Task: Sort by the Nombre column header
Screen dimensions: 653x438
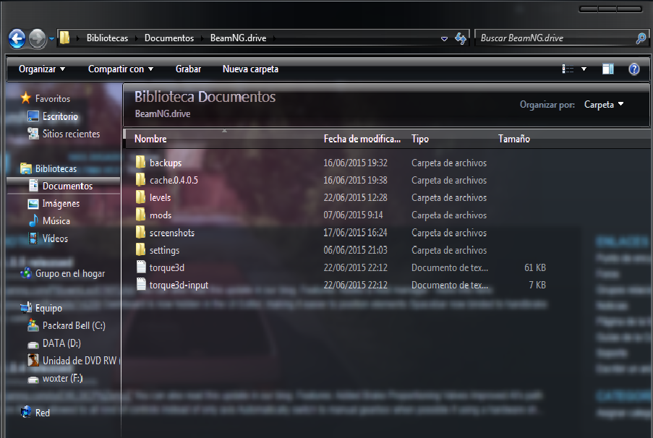Action: (x=150, y=139)
